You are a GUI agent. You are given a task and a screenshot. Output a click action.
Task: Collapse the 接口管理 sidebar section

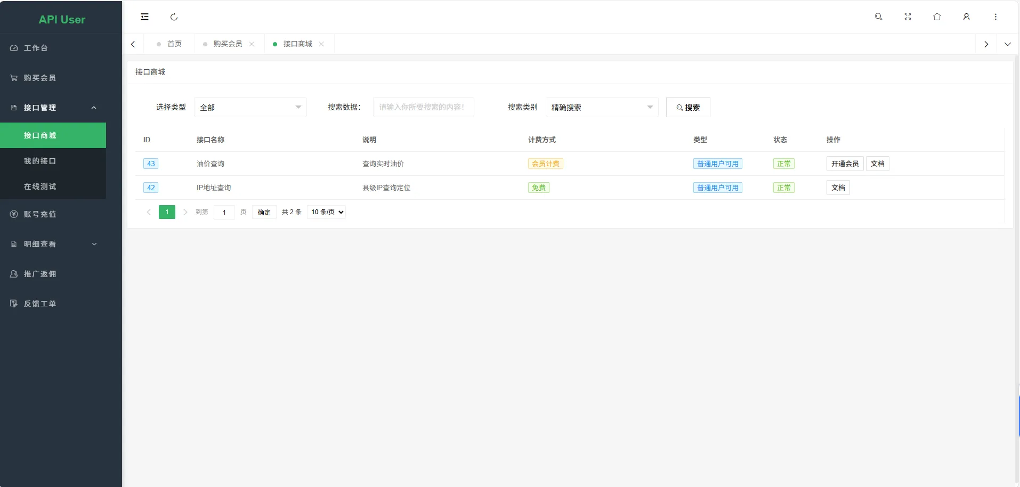point(53,108)
